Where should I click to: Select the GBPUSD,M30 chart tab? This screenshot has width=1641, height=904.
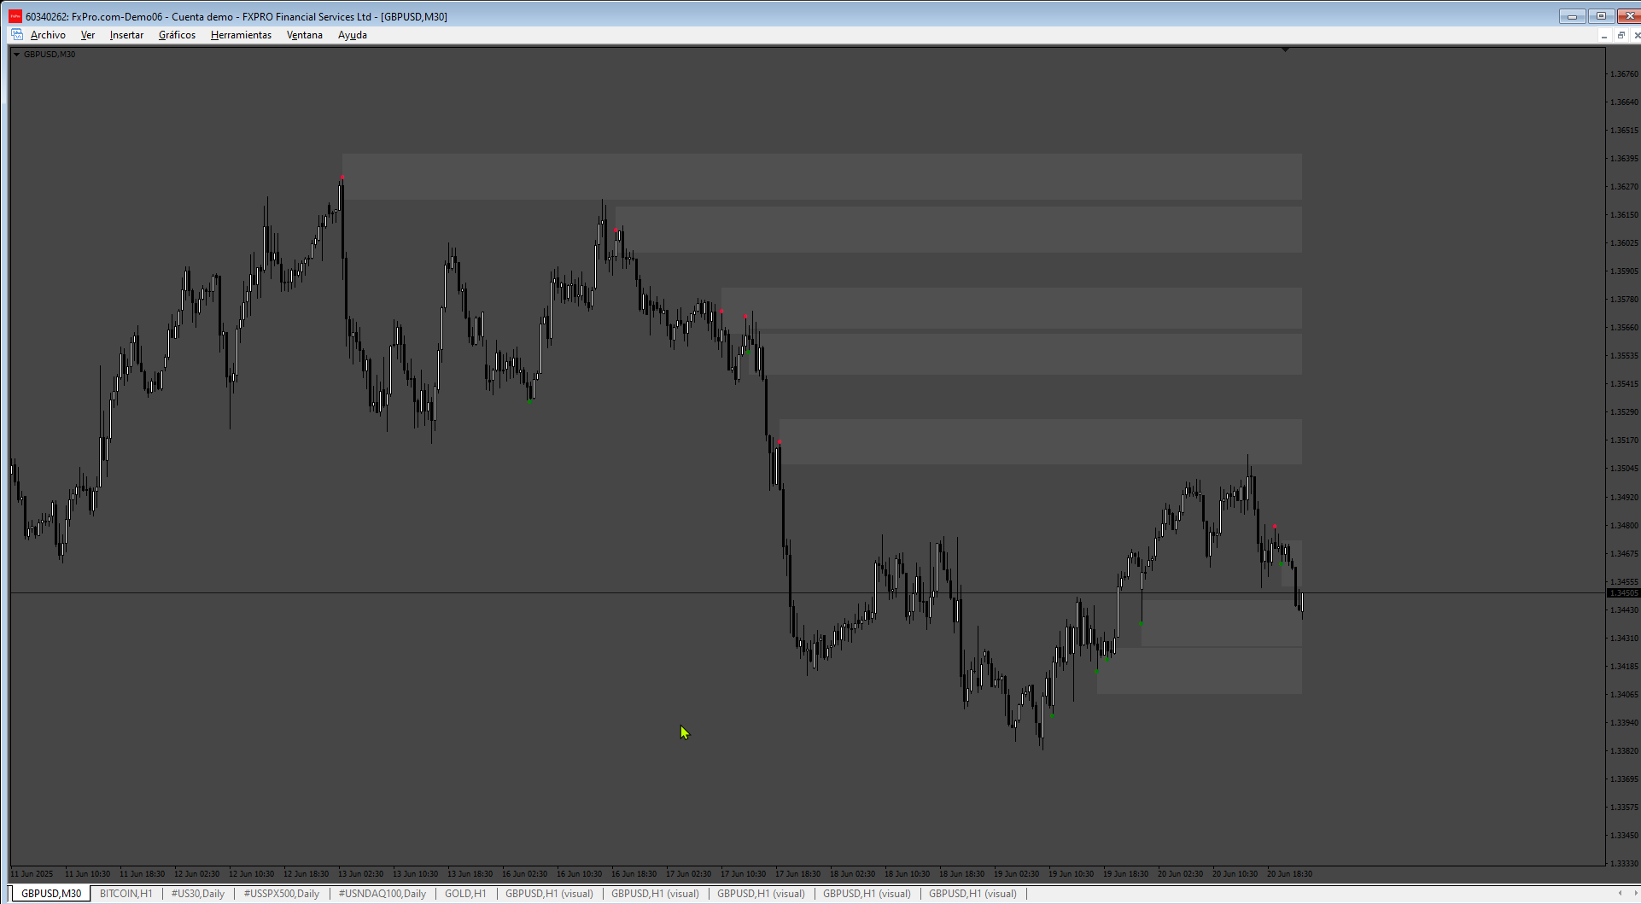(x=51, y=894)
